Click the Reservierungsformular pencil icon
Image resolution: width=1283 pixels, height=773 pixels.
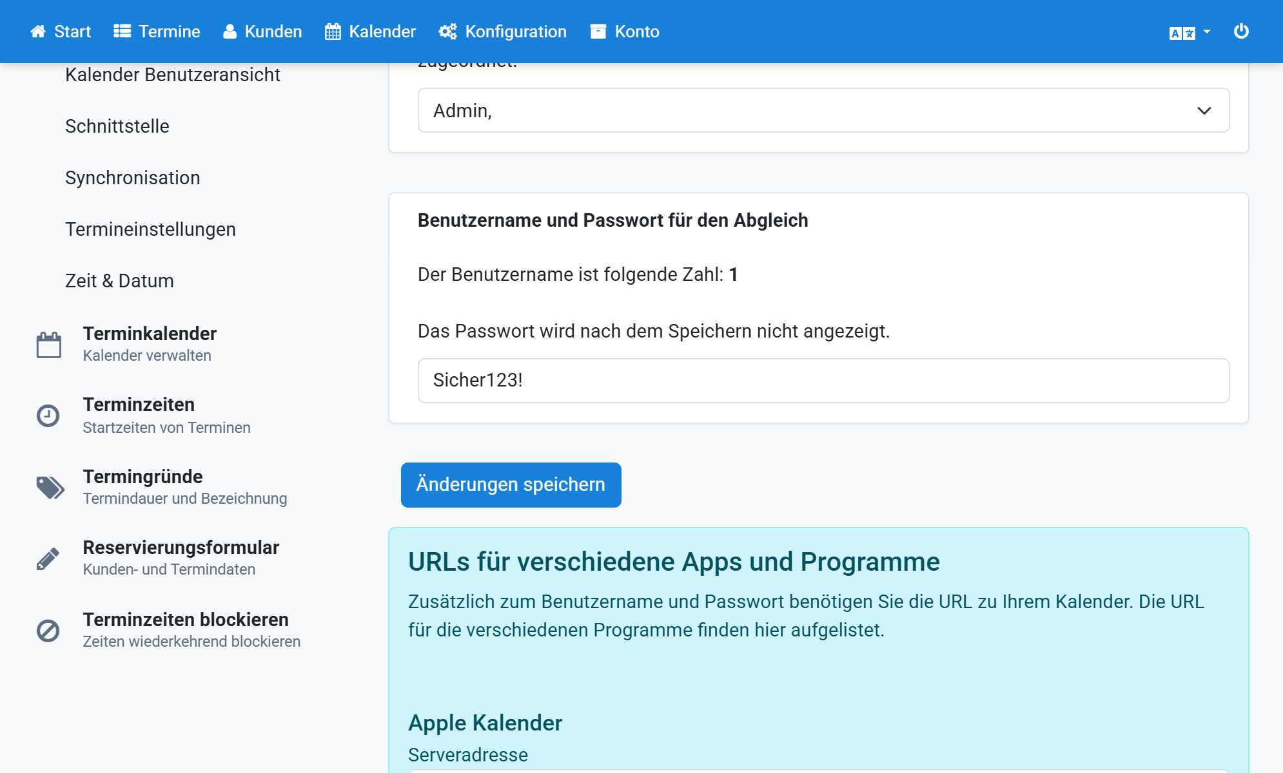coord(48,558)
